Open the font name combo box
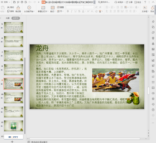This screenshot has width=156, height=143. (x=75, y=7)
